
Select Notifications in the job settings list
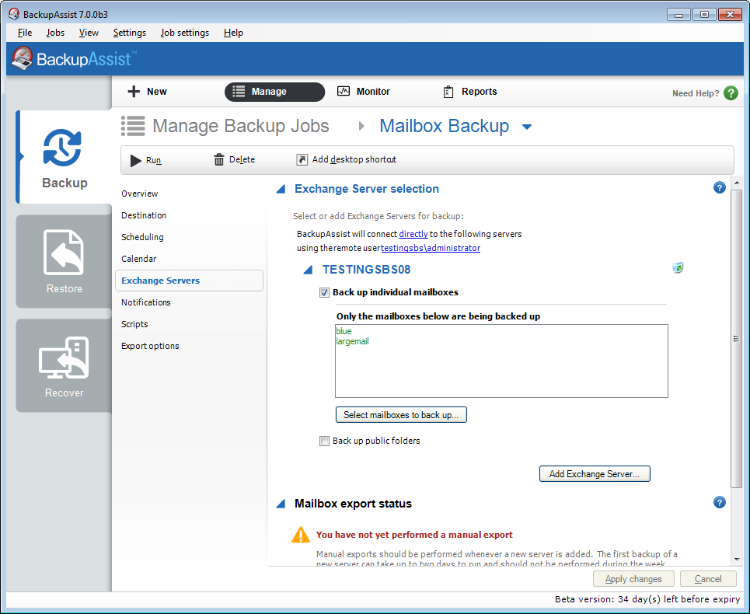tap(146, 302)
